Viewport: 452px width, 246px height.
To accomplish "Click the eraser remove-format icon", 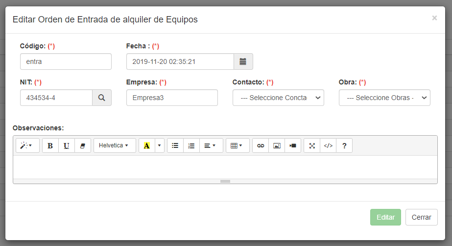I will click(x=83, y=145).
